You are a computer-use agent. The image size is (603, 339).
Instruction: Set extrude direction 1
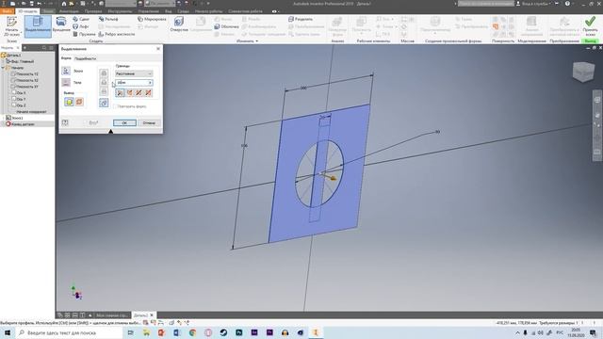[120, 92]
